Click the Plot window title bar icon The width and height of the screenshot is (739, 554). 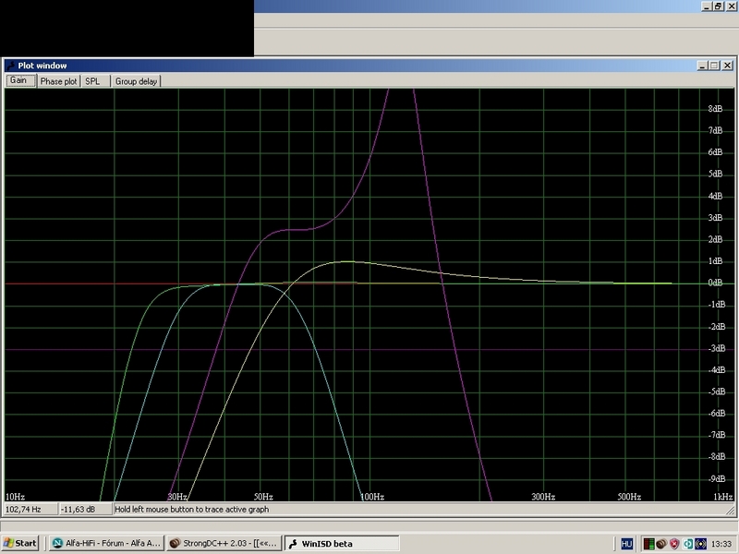click(x=10, y=66)
